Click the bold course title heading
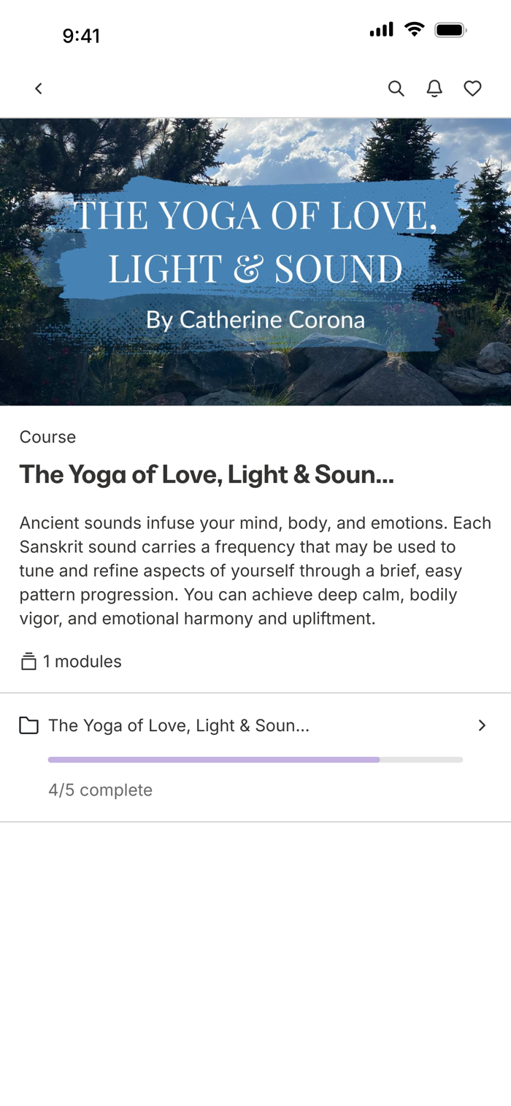 [x=207, y=475]
